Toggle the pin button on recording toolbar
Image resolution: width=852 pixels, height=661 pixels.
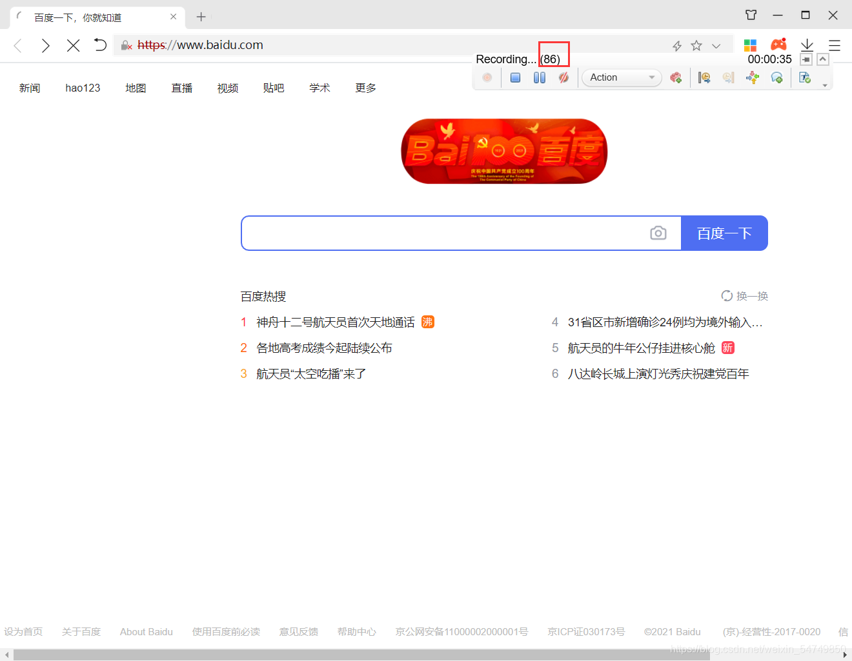point(806,59)
